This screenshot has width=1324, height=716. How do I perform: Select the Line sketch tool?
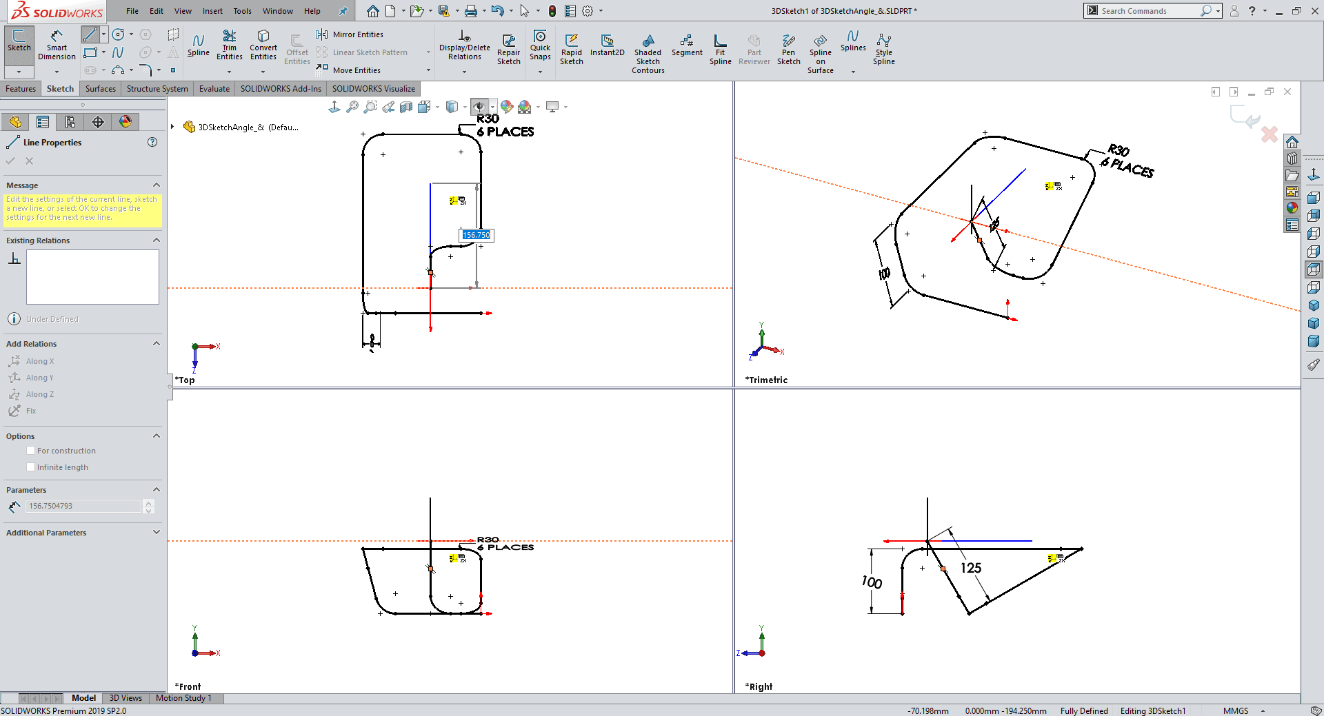(90, 34)
